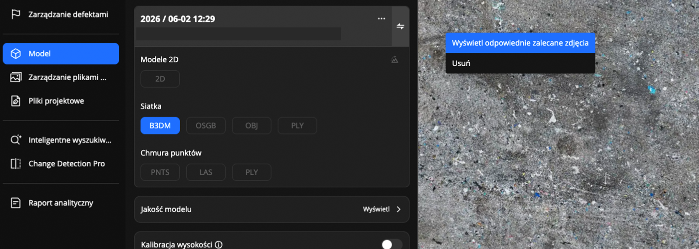Screen dimensions: 699x249
Task: Select Wyświetl odpowiednie zalecane zdjęcia
Action: coord(520,43)
